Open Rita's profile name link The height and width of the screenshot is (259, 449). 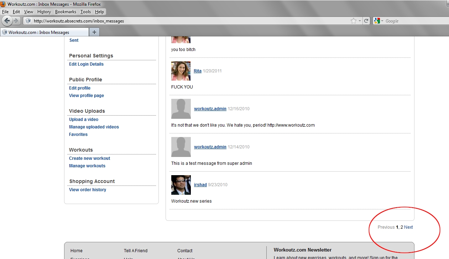198,71
